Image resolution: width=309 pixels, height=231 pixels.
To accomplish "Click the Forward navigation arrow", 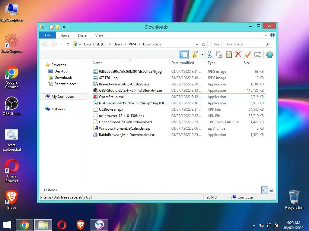I will (54, 44).
